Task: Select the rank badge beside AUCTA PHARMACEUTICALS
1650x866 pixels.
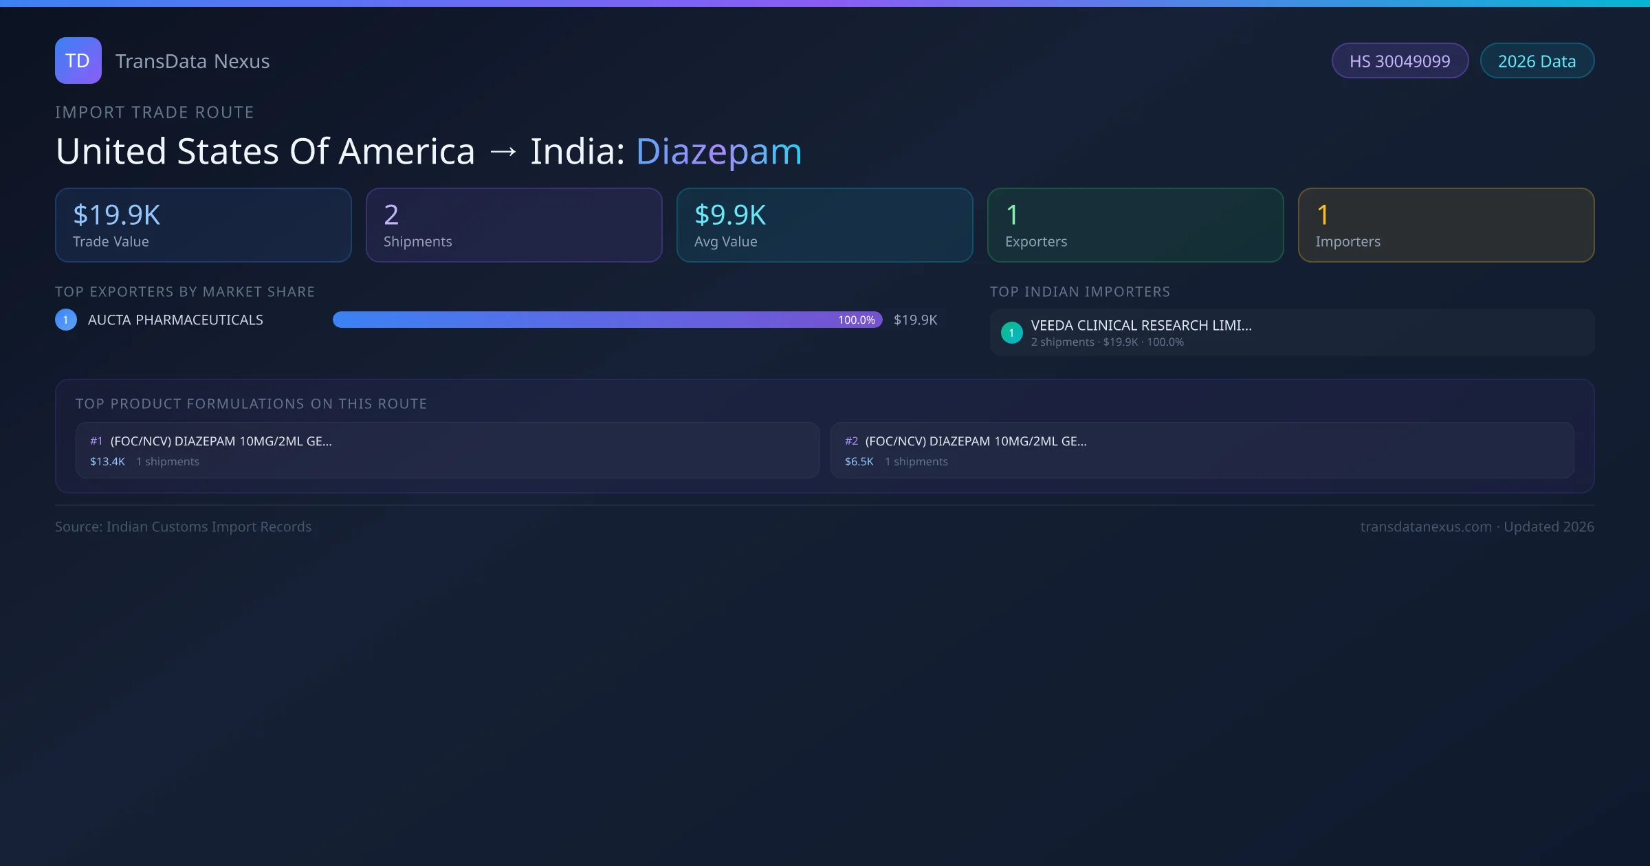Action: click(65, 319)
